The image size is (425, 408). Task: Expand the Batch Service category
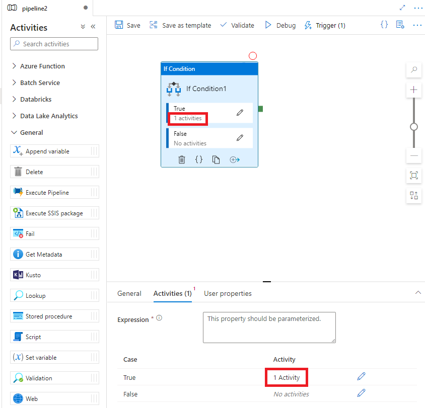tap(36, 83)
